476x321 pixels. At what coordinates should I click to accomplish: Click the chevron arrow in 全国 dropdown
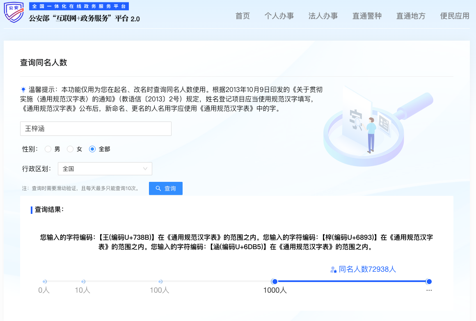pos(145,169)
